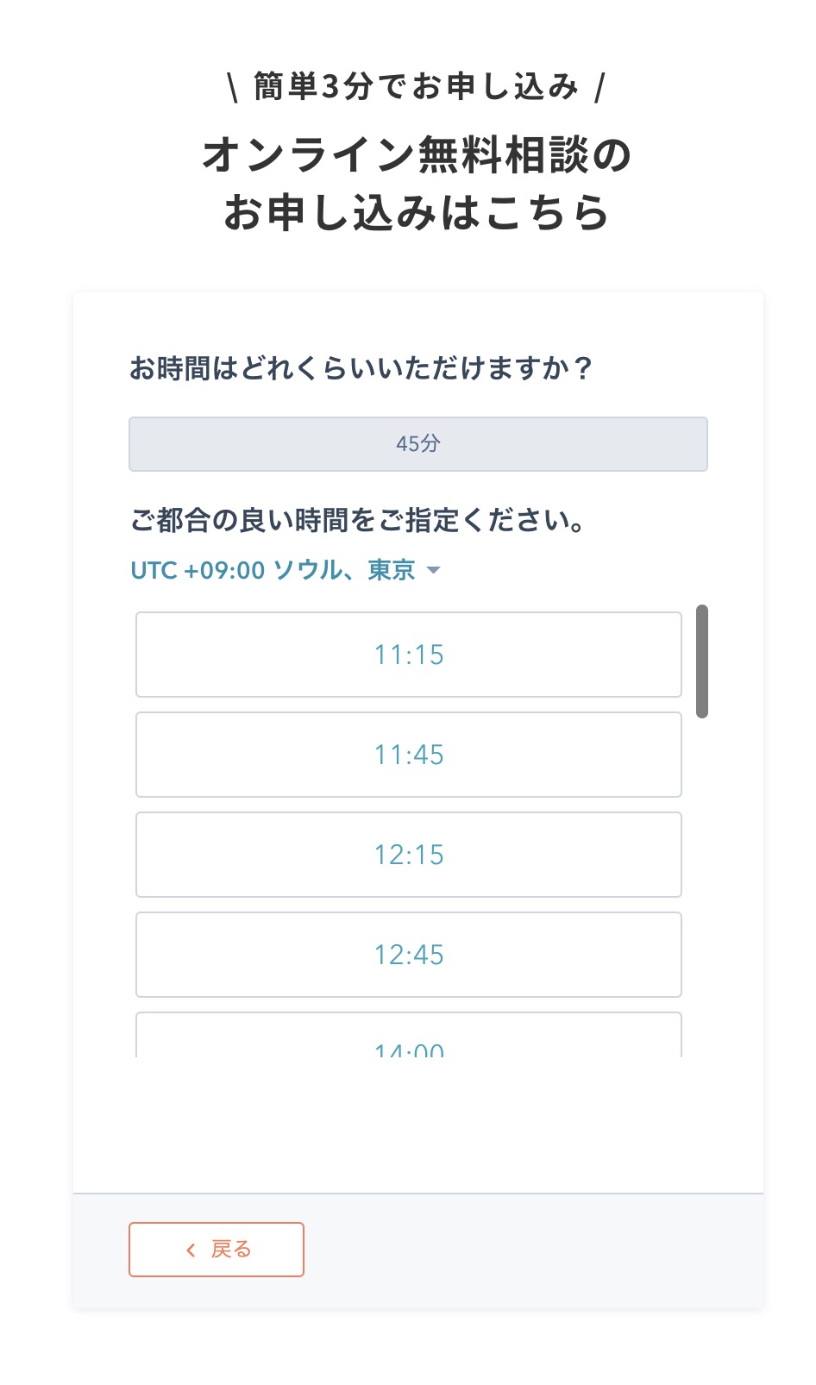
Task: Click the 簡単3分でお申し込み tagline text
Action: (x=416, y=86)
